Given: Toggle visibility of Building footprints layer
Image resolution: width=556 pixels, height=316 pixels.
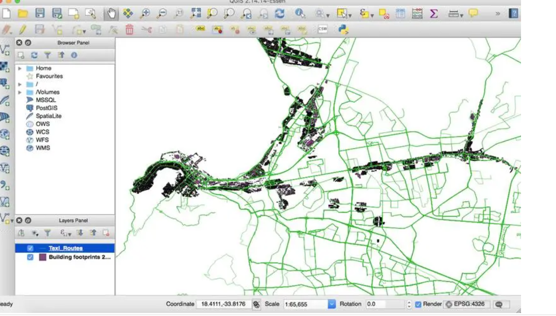Looking at the screenshot, I should pyautogui.click(x=30, y=257).
